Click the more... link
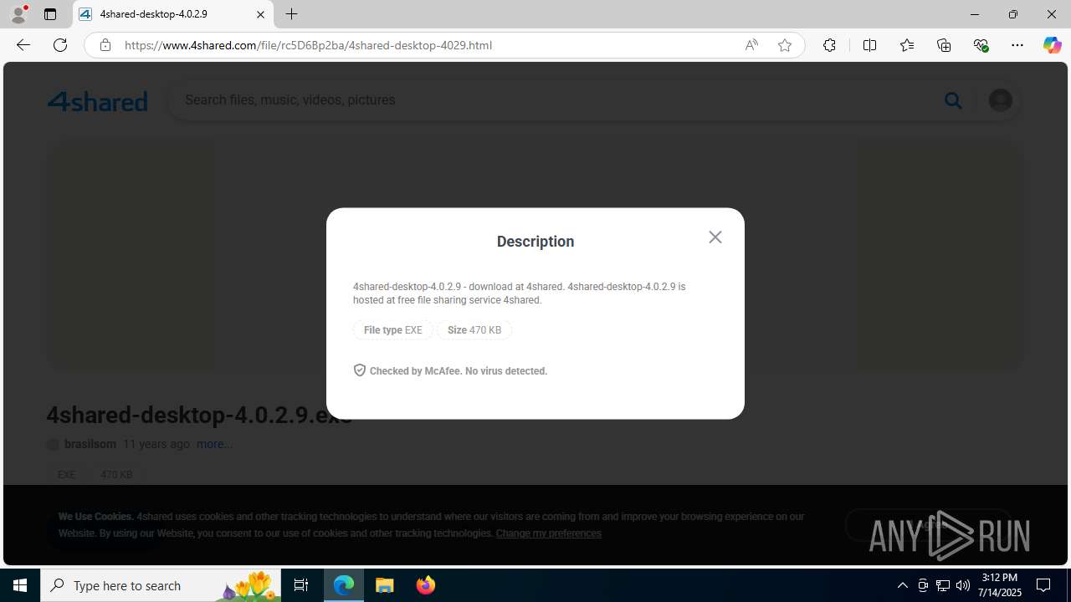Screen dimensions: 1071x602 click(214, 444)
